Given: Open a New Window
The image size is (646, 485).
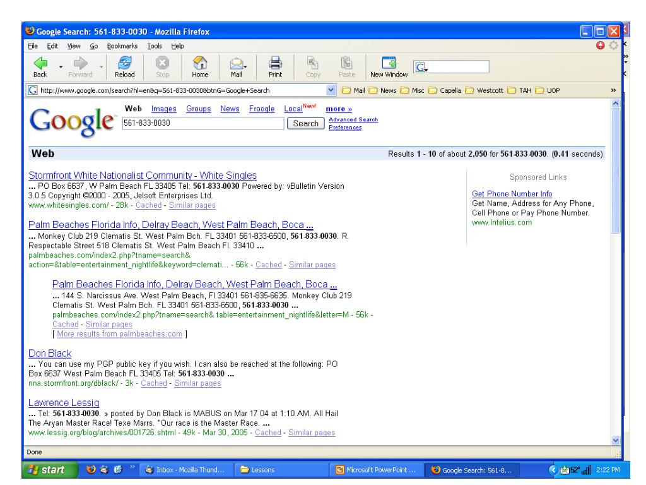Looking at the screenshot, I should click(x=389, y=67).
